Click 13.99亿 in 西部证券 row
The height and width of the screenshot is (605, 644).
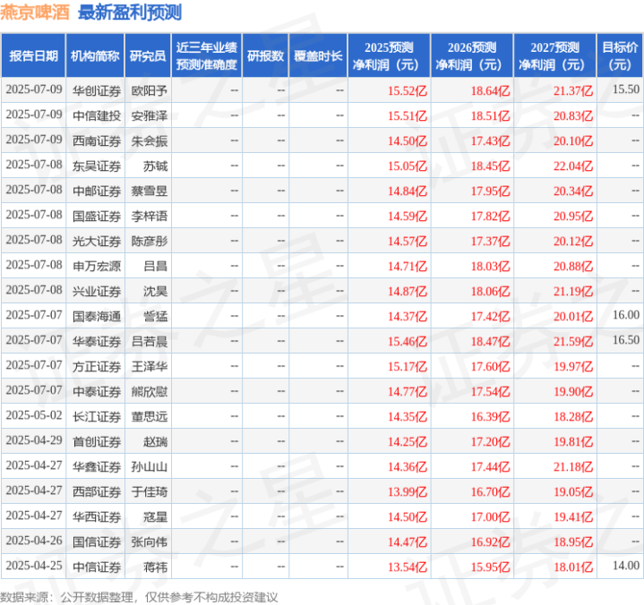coord(408,491)
